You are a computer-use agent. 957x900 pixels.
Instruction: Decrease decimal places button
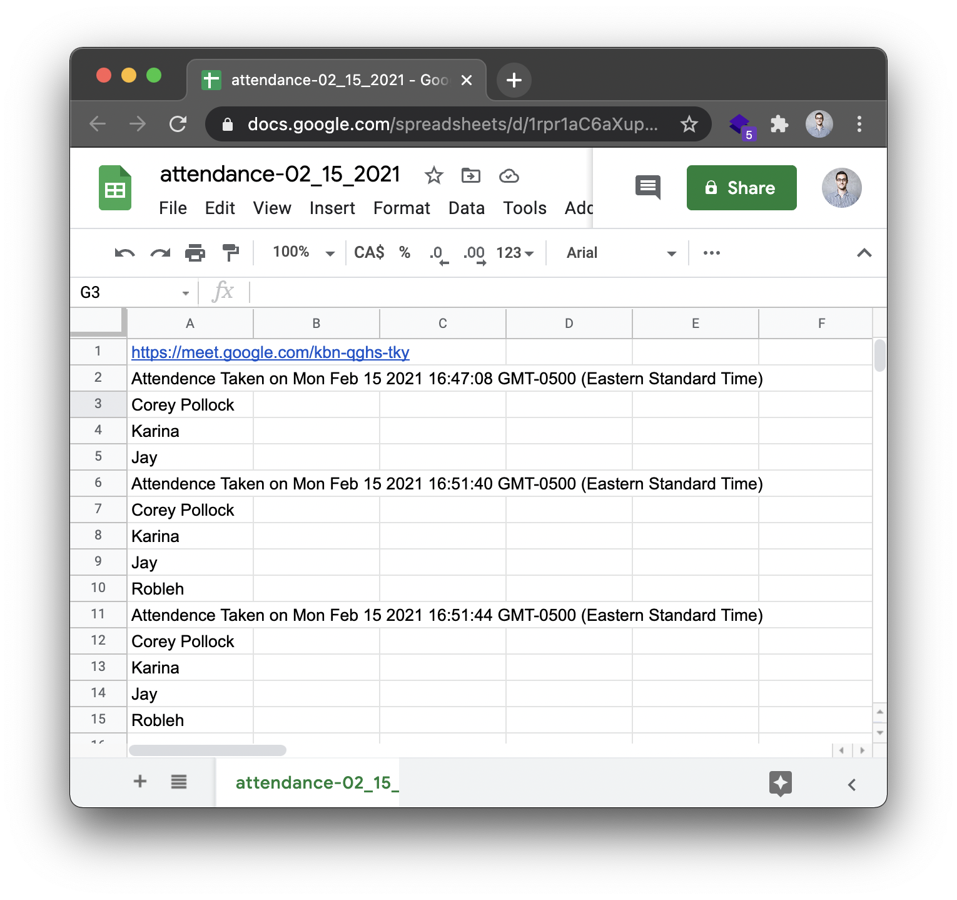(x=438, y=253)
